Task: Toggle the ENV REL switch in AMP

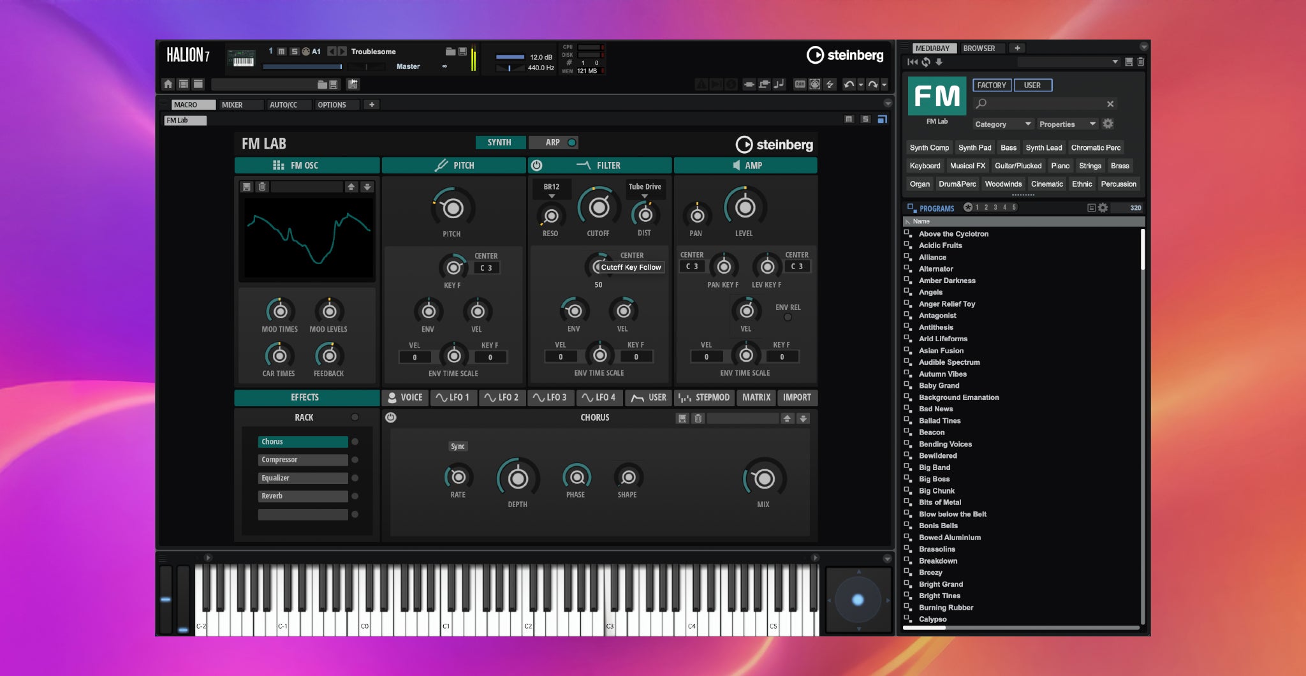Action: (x=788, y=317)
